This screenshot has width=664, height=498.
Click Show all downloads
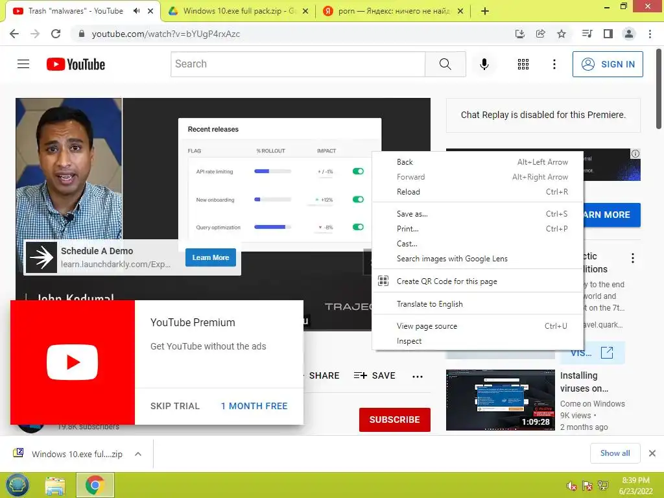click(615, 453)
